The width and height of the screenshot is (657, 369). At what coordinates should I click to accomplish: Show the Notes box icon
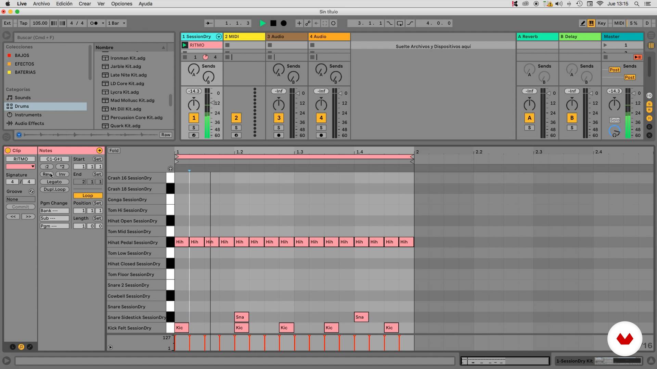coord(21,347)
